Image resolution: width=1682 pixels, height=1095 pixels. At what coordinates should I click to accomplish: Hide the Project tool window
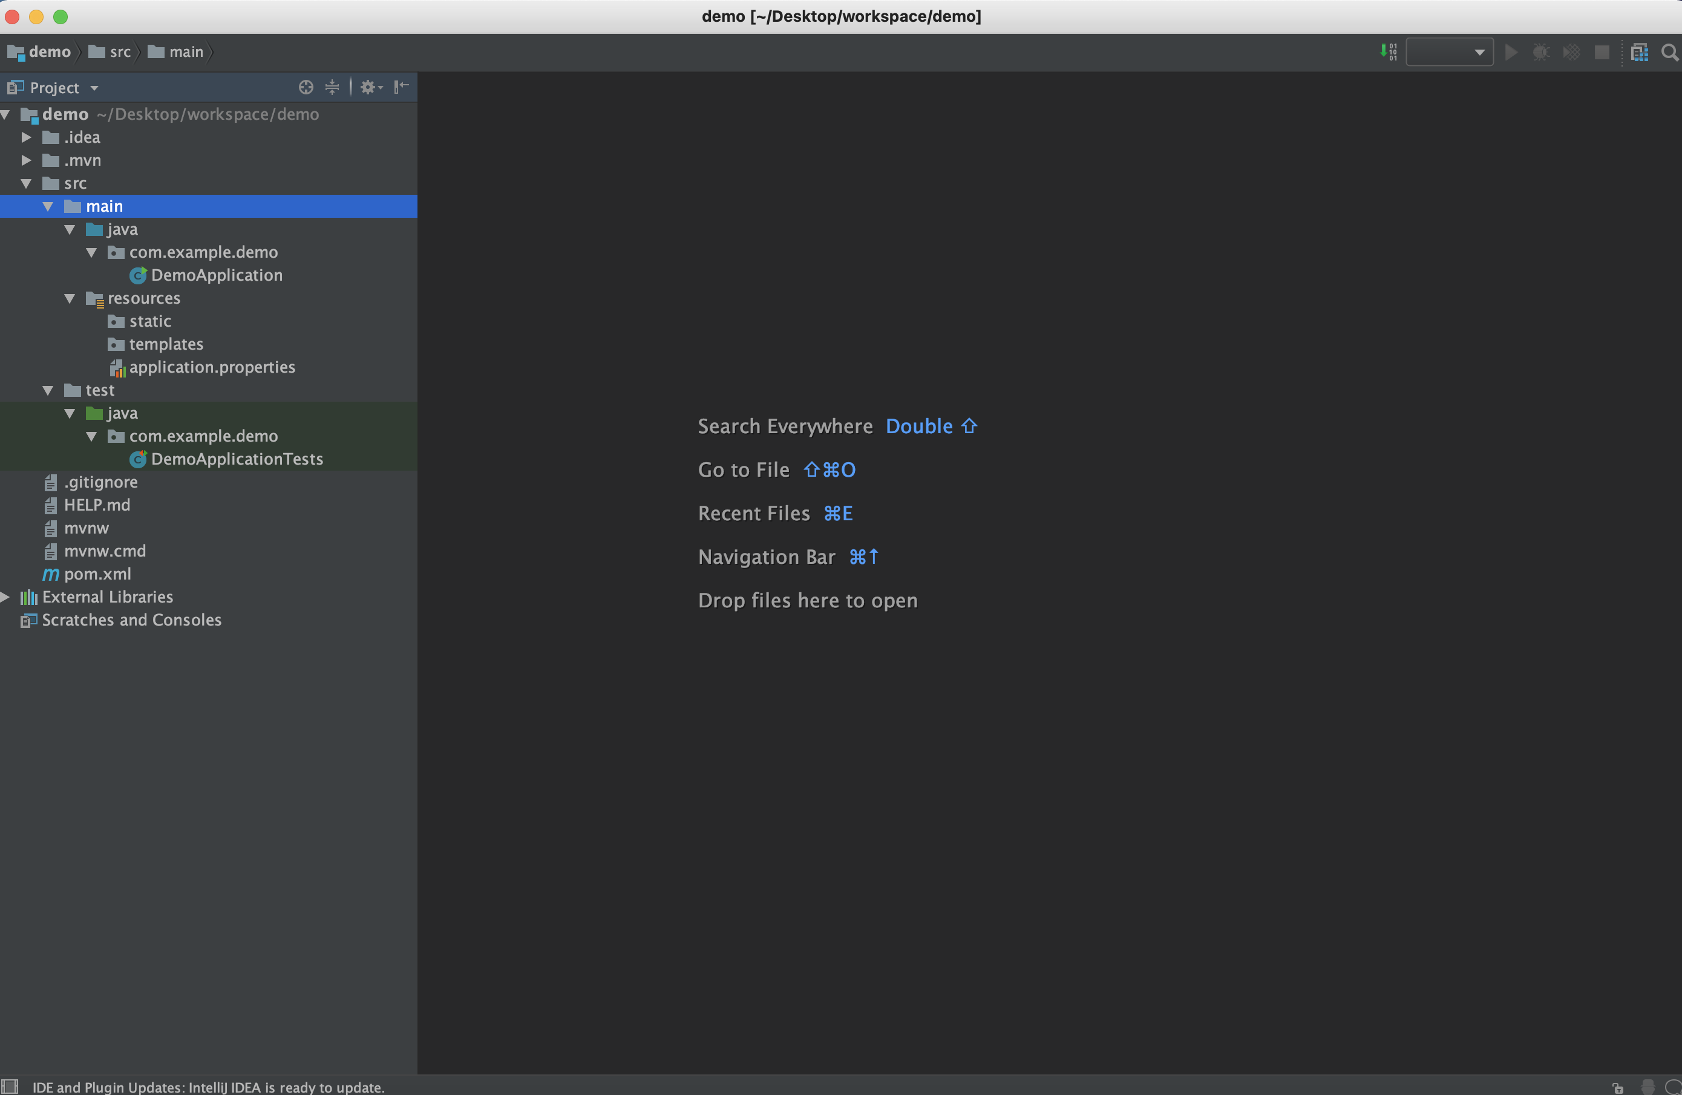click(x=401, y=87)
